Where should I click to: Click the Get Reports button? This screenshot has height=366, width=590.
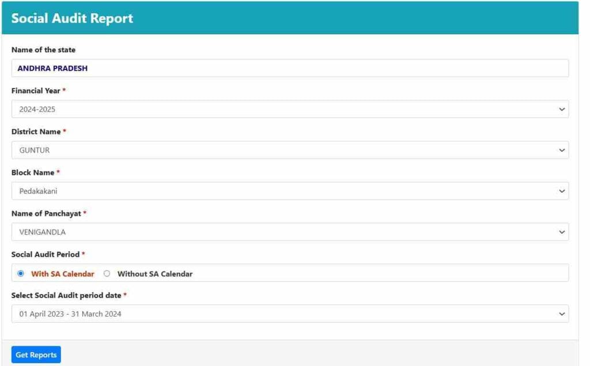pyautogui.click(x=36, y=354)
